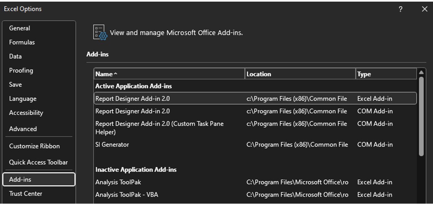Open Proofing settings
This screenshot has width=433, height=204.
39,70
